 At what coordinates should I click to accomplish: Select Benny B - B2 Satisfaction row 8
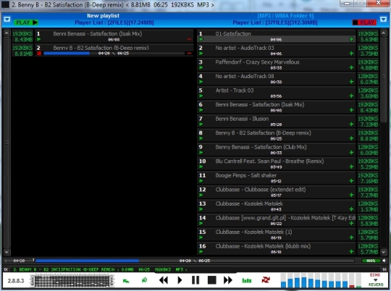pos(277,135)
